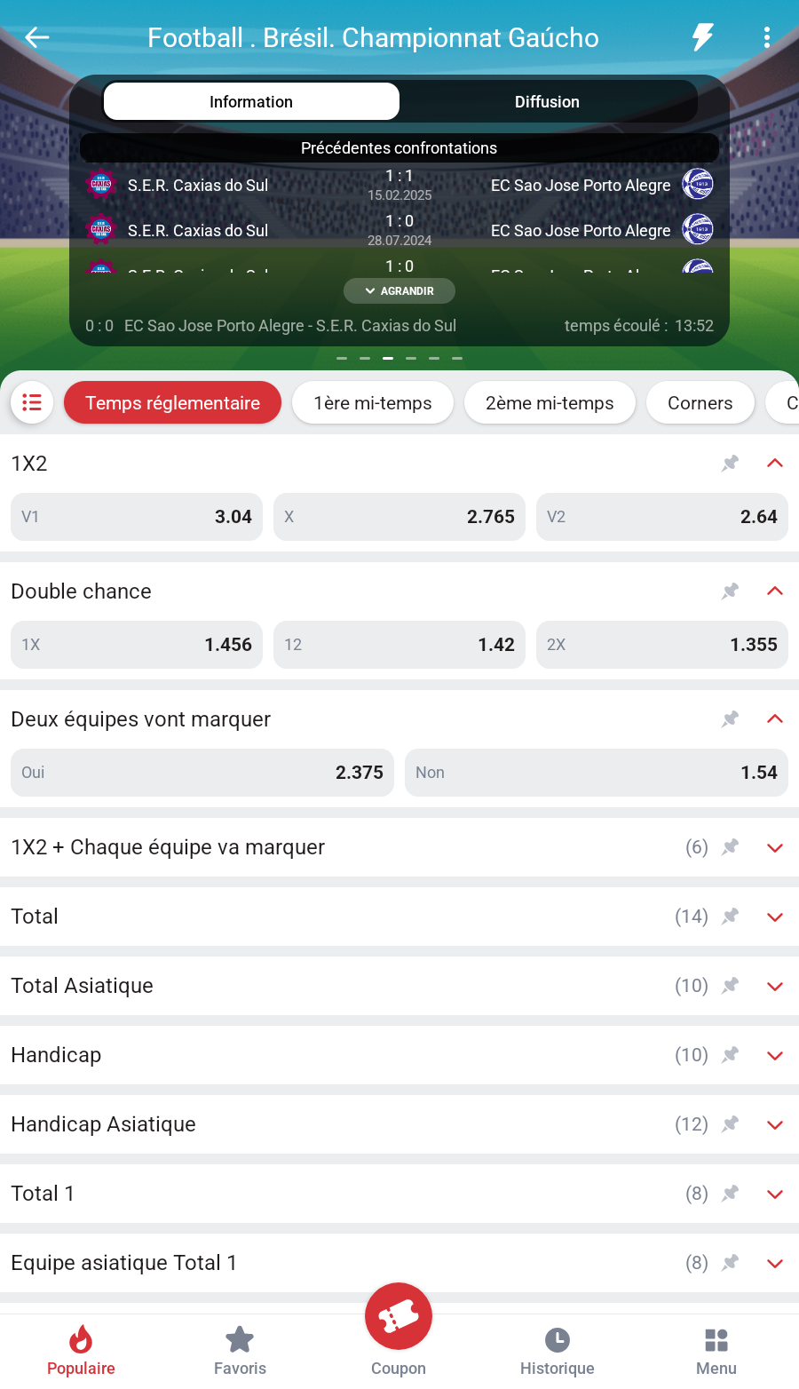The height and width of the screenshot is (1389, 799).
Task: Collapse the Deux équipes vont marquer section
Action: click(774, 719)
